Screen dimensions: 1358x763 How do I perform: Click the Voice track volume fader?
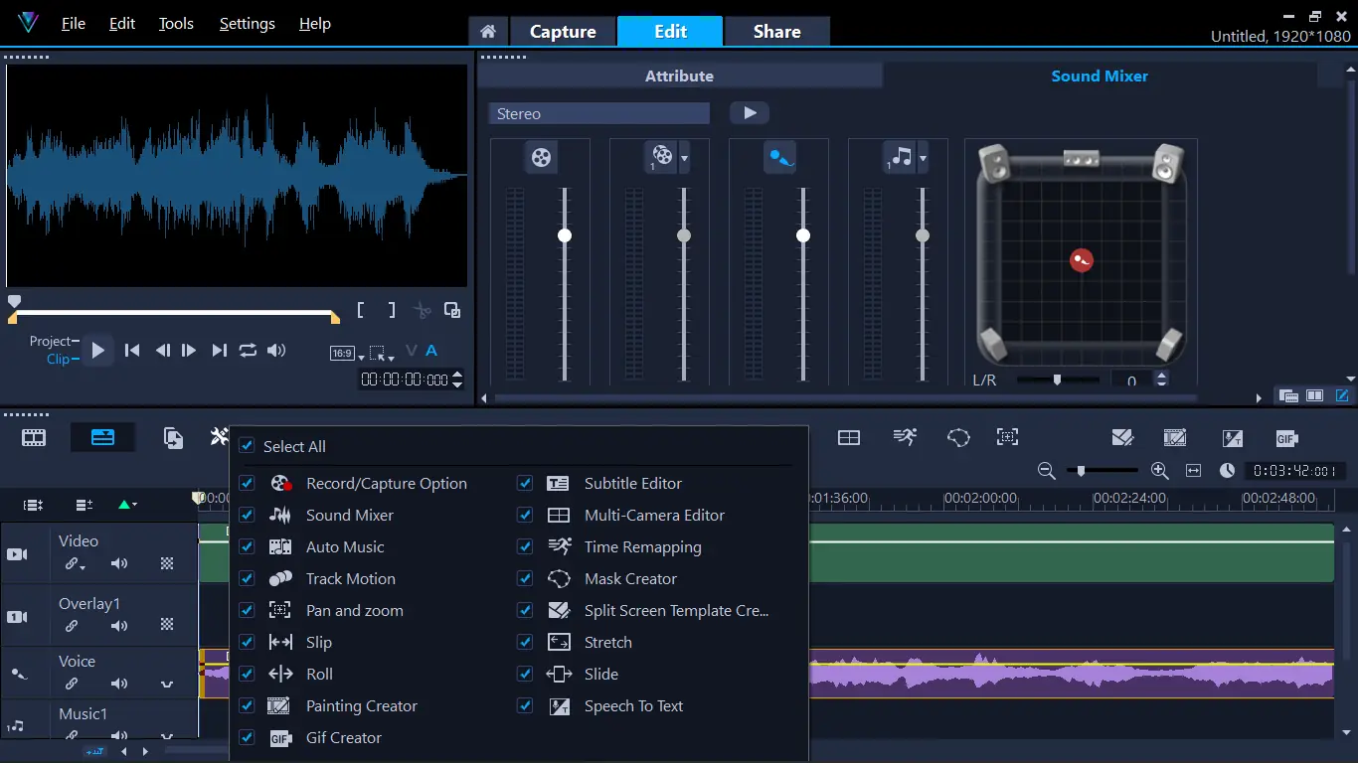[x=803, y=235]
